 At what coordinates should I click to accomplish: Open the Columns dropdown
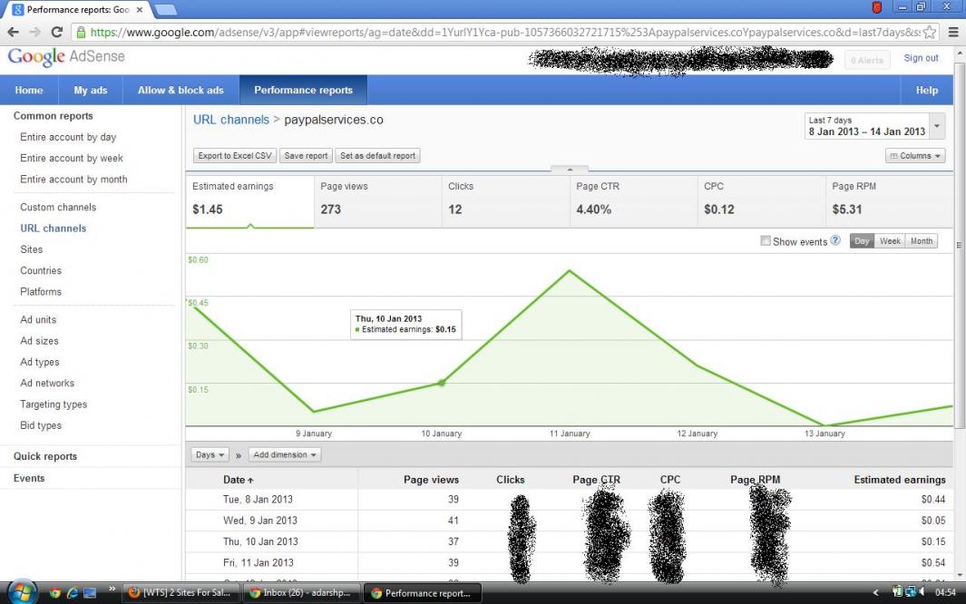(x=915, y=156)
